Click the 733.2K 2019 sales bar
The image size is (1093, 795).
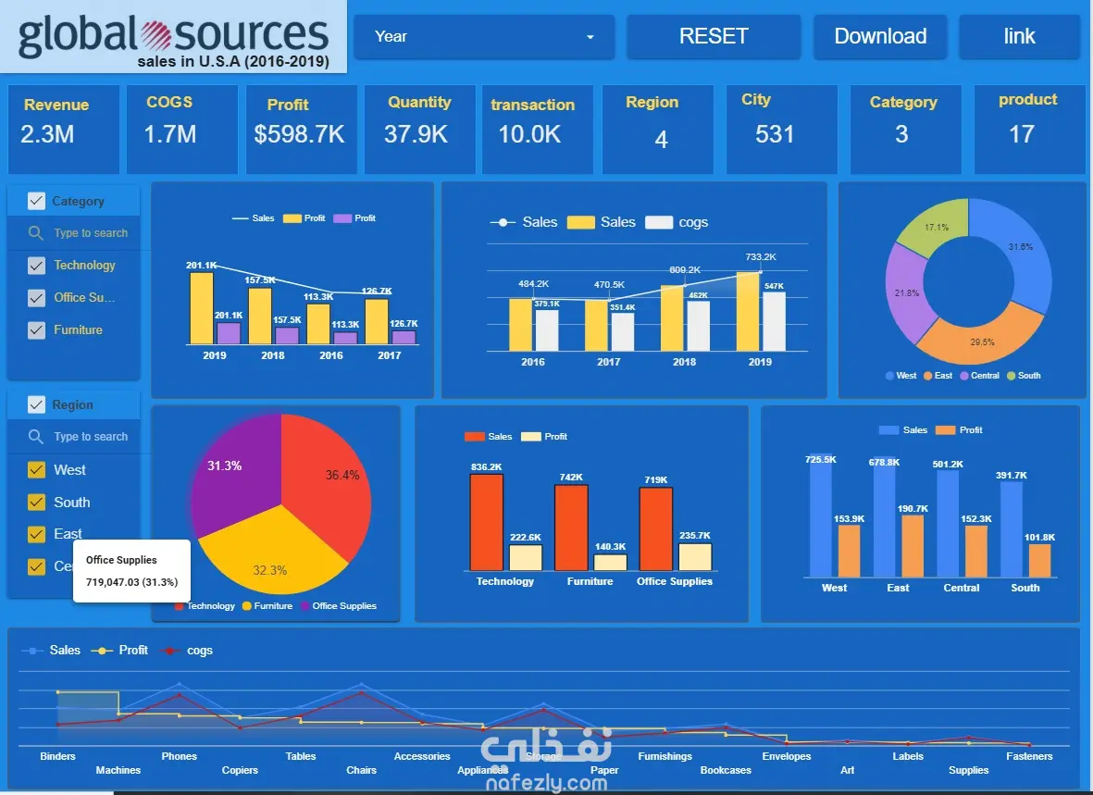click(x=748, y=311)
